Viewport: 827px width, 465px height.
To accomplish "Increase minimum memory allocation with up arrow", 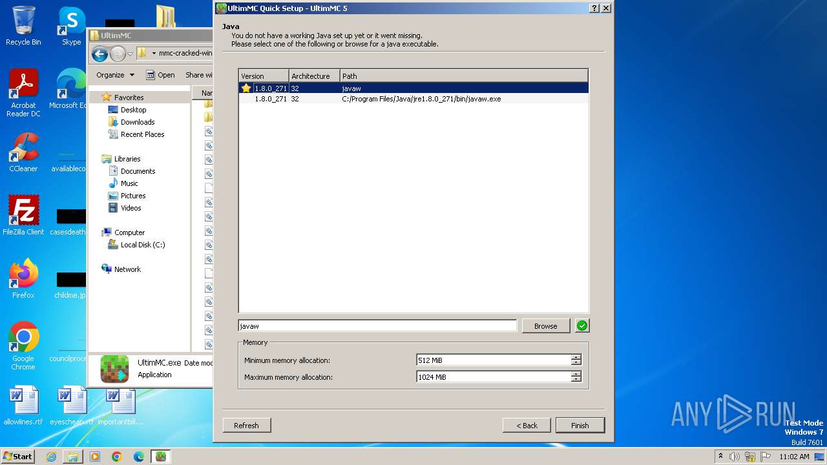I will [576, 357].
